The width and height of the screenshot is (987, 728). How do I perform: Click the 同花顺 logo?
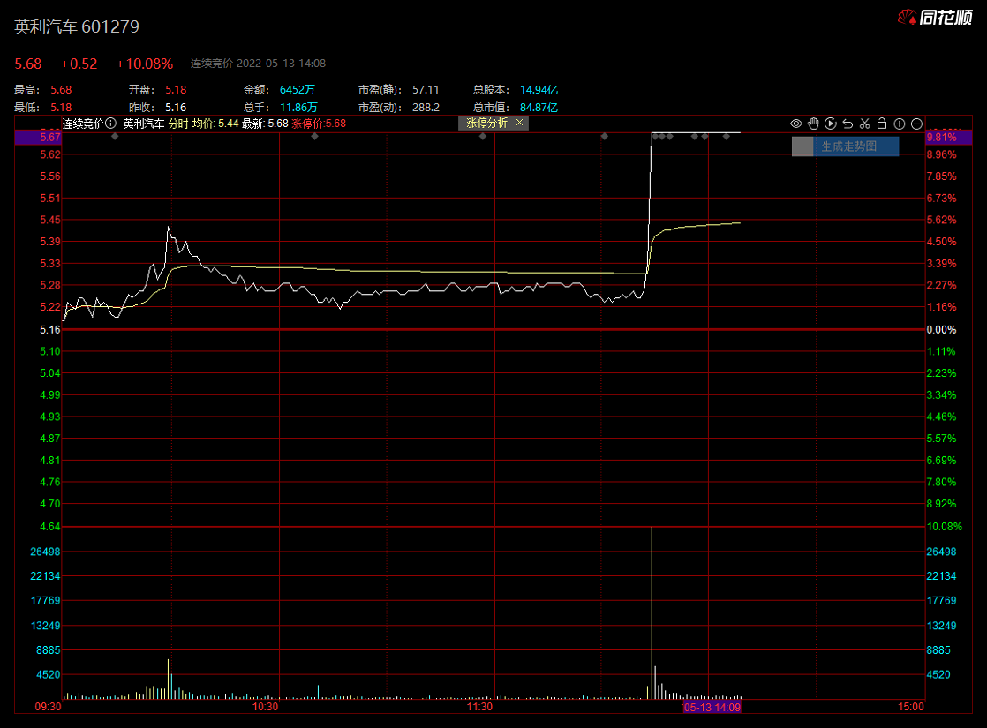click(935, 18)
